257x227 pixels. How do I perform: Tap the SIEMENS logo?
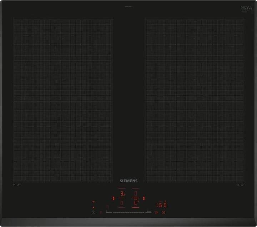128,181
